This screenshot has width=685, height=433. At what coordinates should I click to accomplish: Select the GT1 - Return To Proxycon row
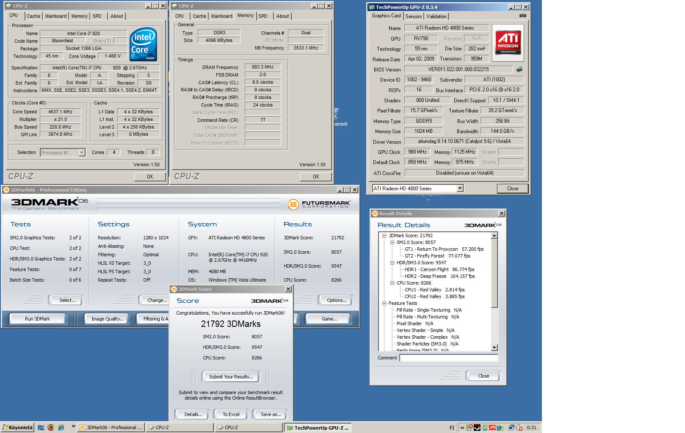(444, 249)
